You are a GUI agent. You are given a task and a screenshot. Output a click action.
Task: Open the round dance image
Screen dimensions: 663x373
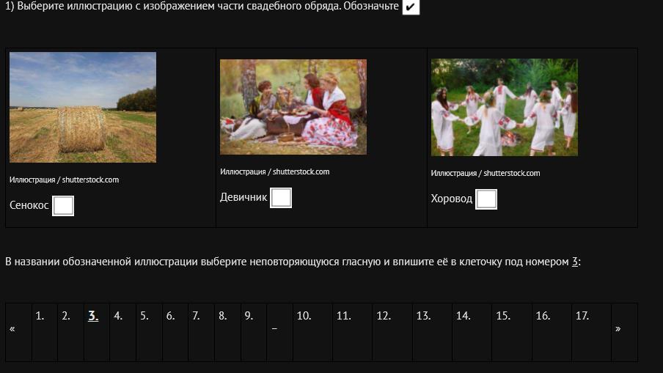pos(505,107)
